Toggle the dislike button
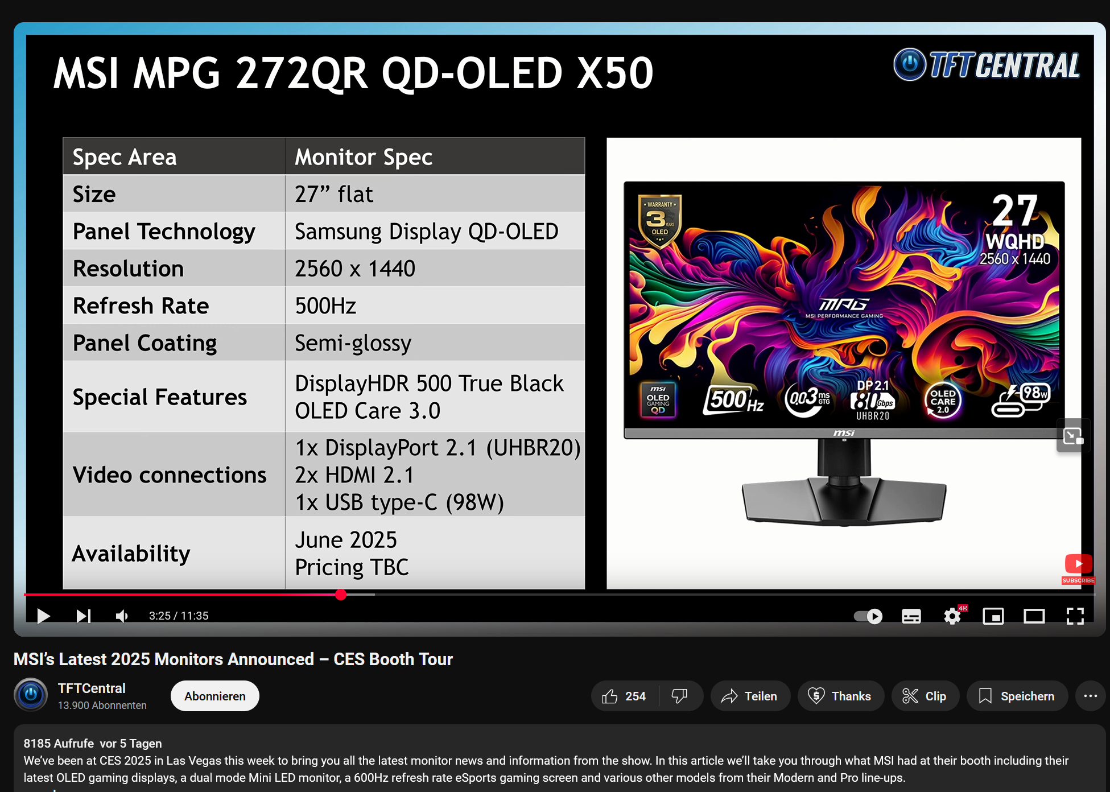Viewport: 1110px width, 792px height. click(680, 696)
